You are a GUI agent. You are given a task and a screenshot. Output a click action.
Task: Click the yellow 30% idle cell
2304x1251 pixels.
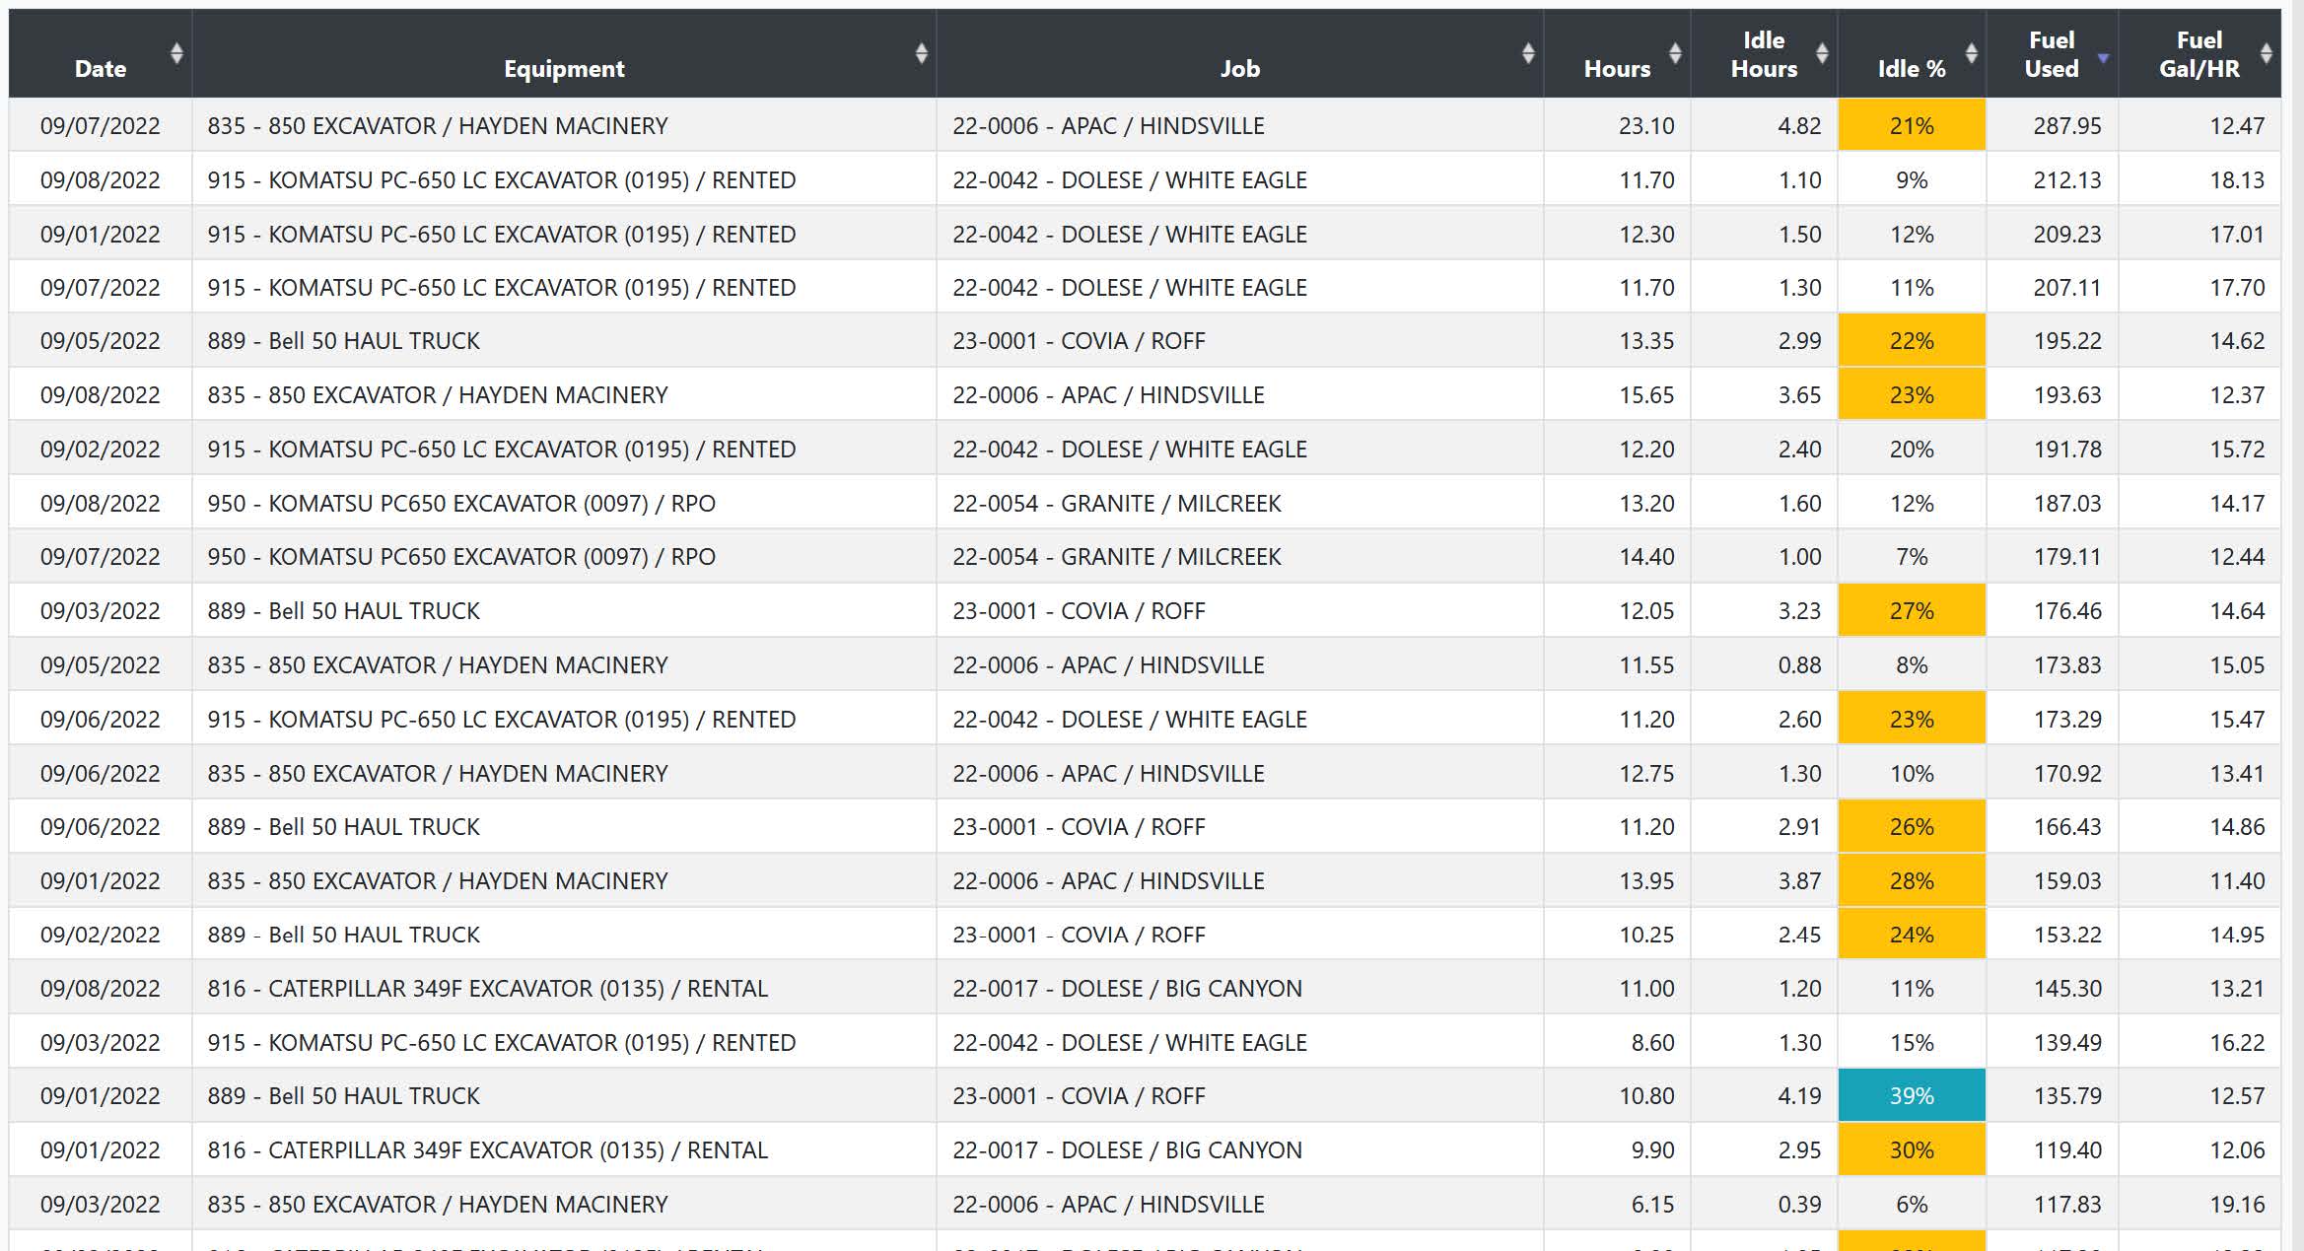1911,1150
